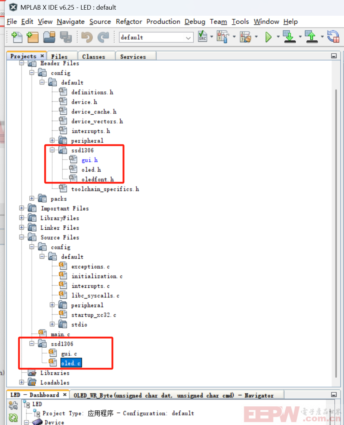Select the LED project node in Dashboard
Image resolution: width=344 pixels, height=425 pixels.
(37, 404)
